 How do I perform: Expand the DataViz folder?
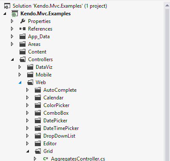tap(20, 67)
